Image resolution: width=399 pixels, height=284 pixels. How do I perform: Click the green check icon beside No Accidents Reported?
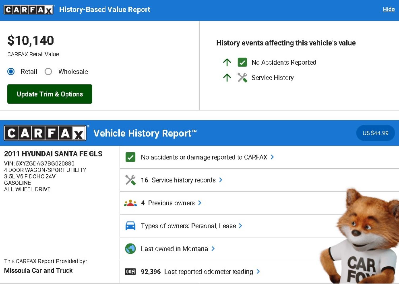click(242, 62)
